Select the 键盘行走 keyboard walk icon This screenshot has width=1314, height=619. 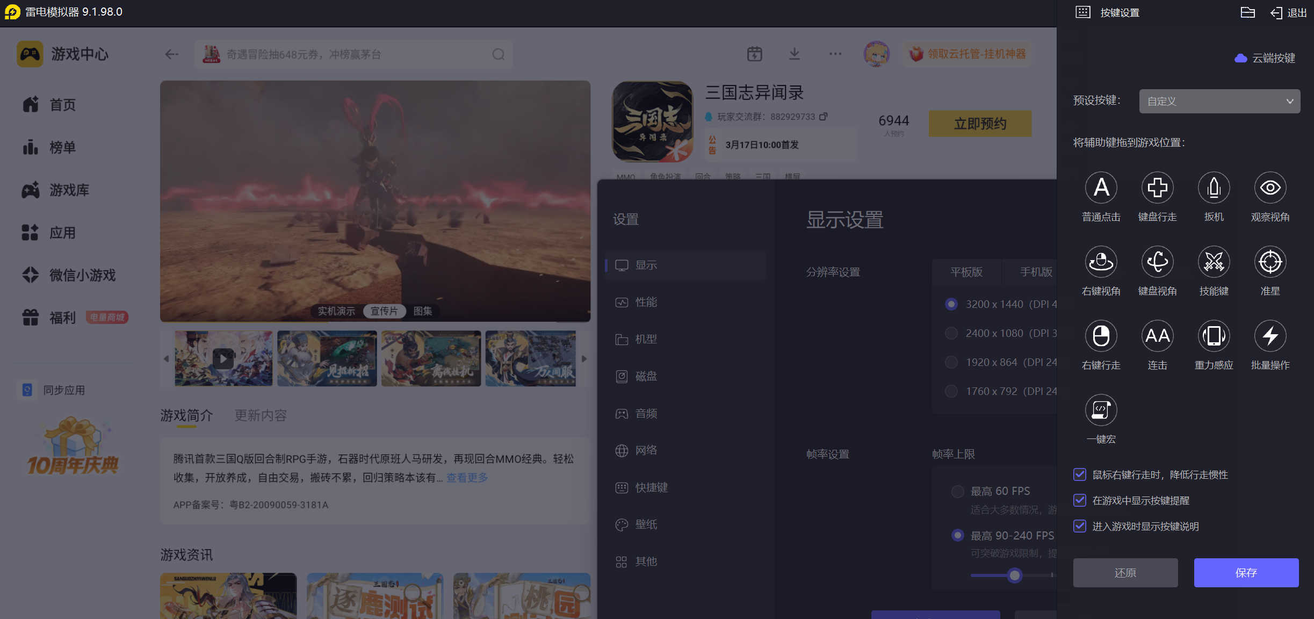pos(1157,188)
